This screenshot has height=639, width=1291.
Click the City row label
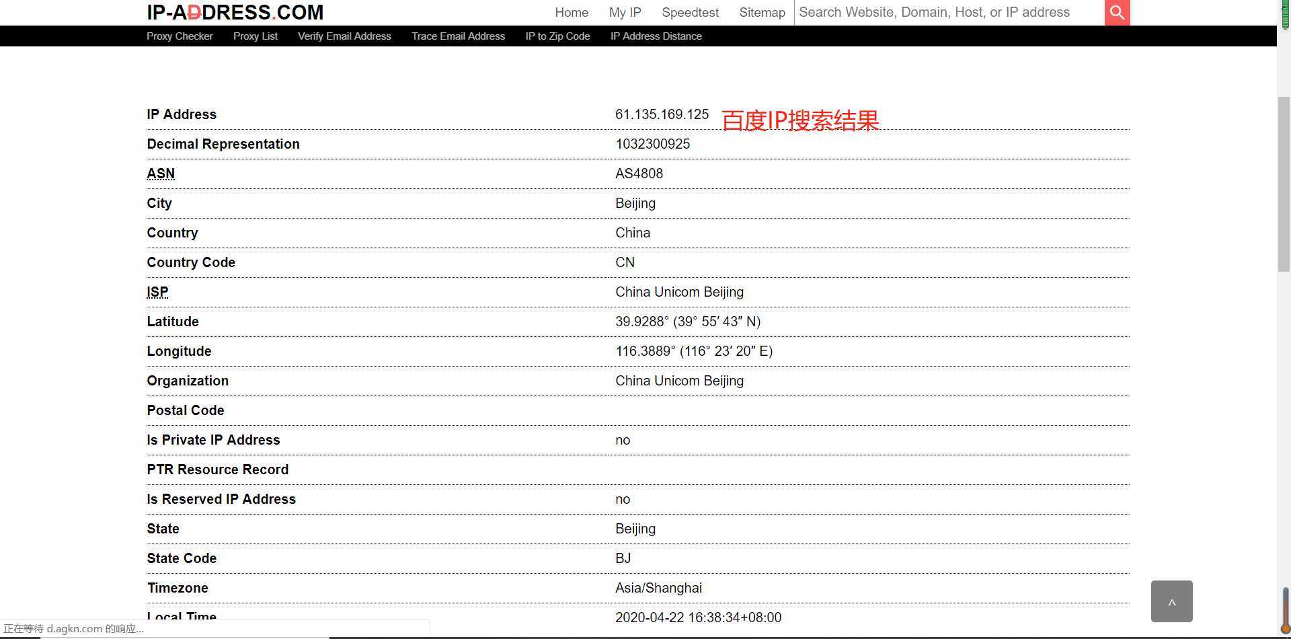[159, 203]
